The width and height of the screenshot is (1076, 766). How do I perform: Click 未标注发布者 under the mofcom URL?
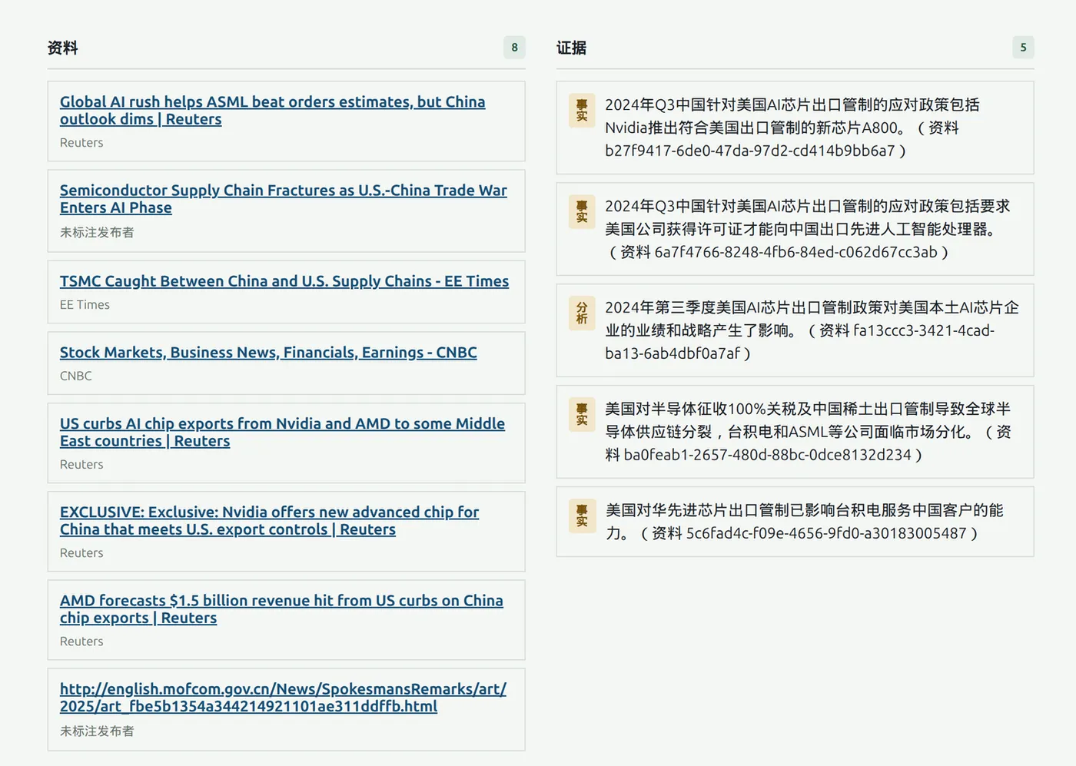[x=97, y=731]
